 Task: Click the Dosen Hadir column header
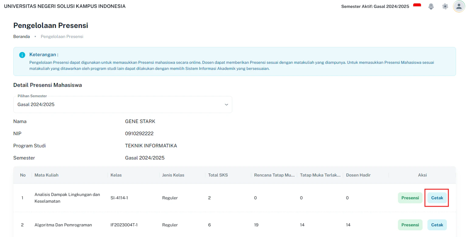click(x=358, y=175)
